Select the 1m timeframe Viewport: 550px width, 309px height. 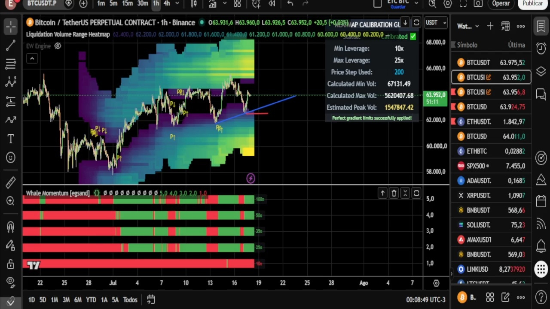[101, 3]
